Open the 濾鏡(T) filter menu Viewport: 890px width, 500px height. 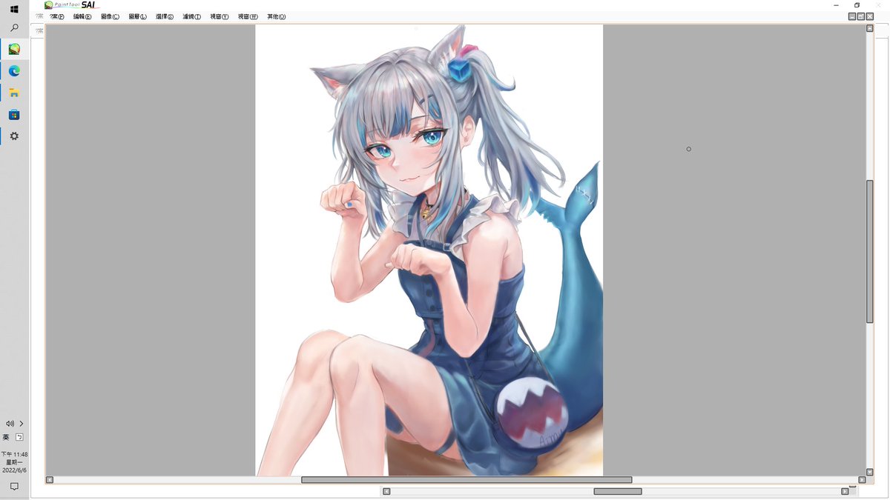(x=192, y=16)
